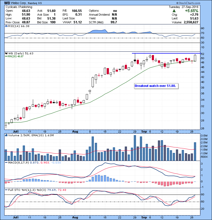This screenshot has height=220, width=212.
Task: Click the last white candlestick on Sep 27
Action: (195, 58)
